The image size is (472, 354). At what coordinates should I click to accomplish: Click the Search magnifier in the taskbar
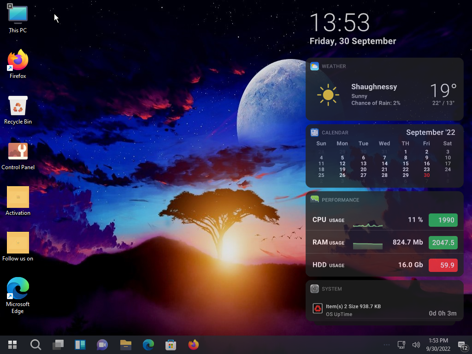point(35,345)
